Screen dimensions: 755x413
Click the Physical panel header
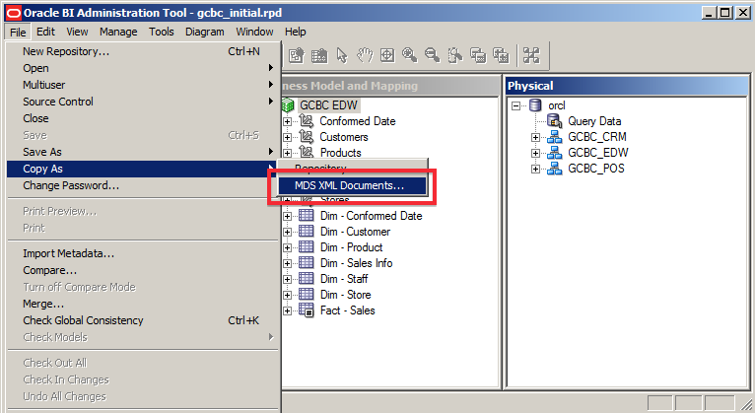click(x=628, y=86)
